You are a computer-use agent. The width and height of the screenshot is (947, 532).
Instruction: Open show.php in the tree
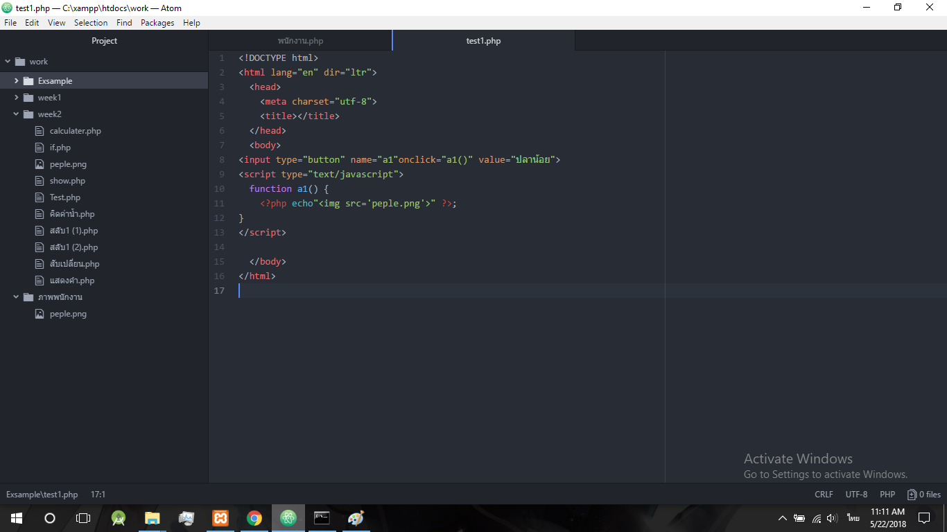coord(67,181)
